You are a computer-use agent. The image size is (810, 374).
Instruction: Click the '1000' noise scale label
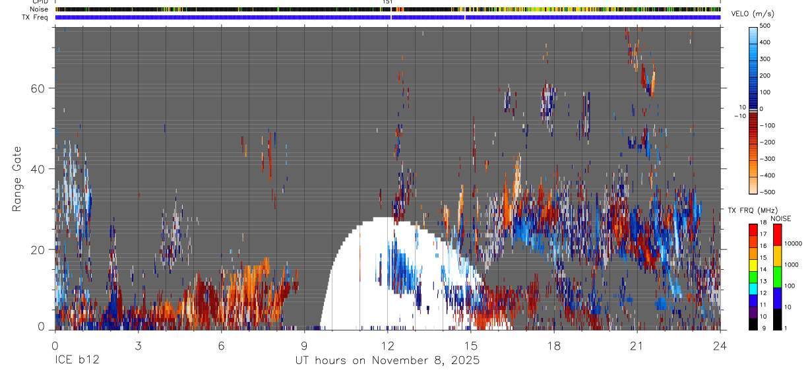click(x=791, y=265)
